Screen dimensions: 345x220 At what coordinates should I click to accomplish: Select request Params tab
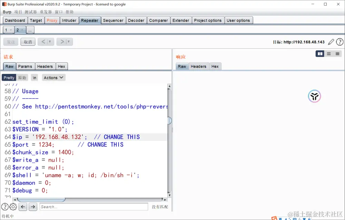coord(25,66)
